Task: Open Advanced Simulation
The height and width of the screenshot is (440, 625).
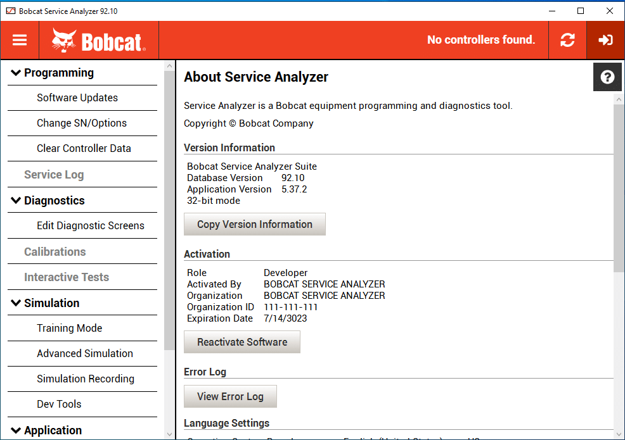Action: [x=85, y=354]
